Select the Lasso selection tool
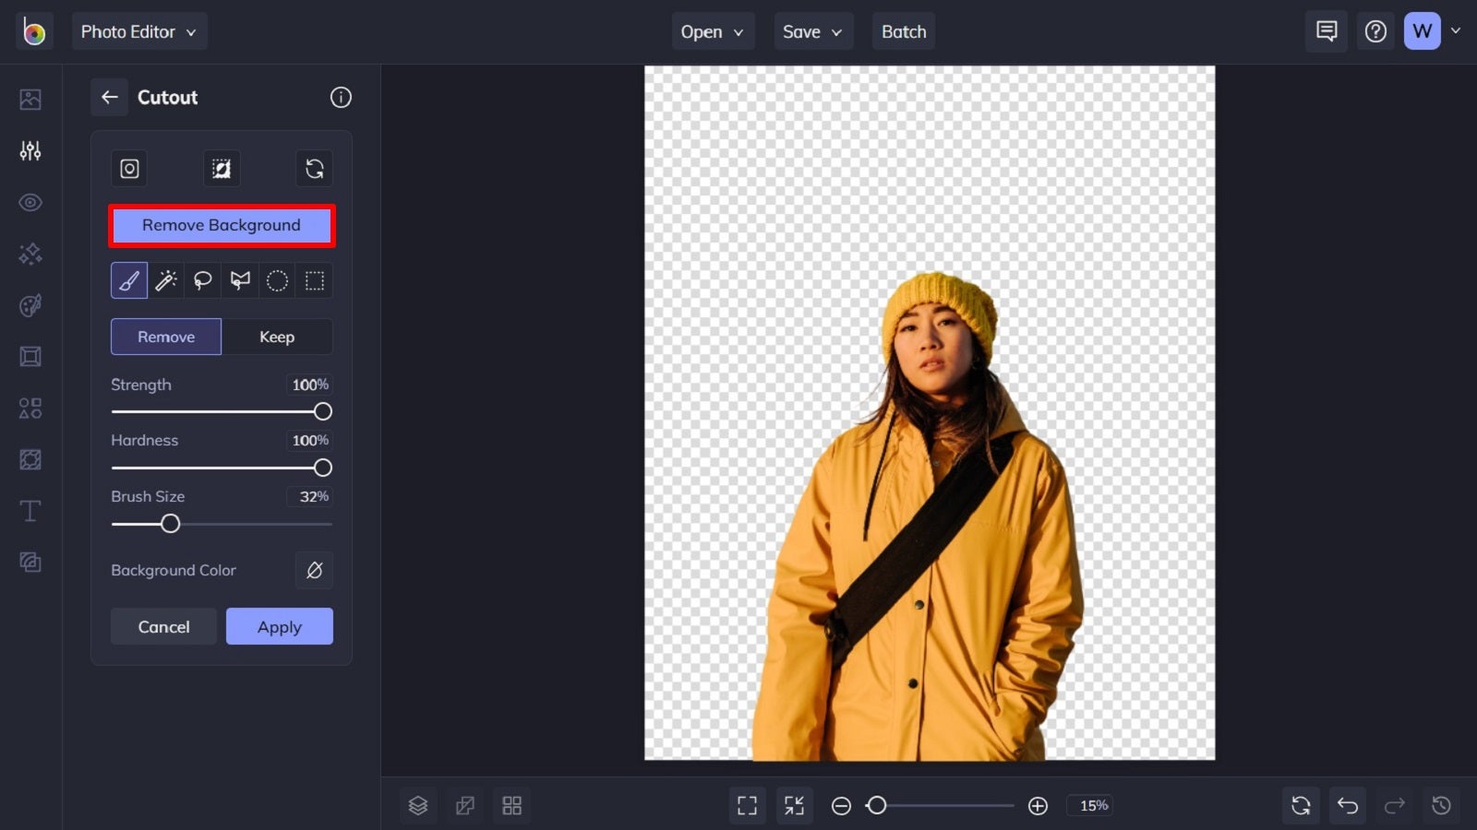This screenshot has height=830, width=1477. click(202, 280)
